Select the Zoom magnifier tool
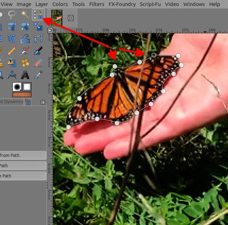This screenshot has width=228, height=225. pos(1,75)
